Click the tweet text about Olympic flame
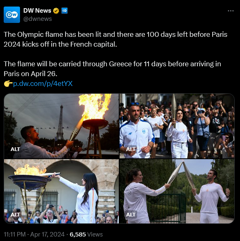Image resolution: width=240 pixels, height=241 pixels. tap(116, 39)
